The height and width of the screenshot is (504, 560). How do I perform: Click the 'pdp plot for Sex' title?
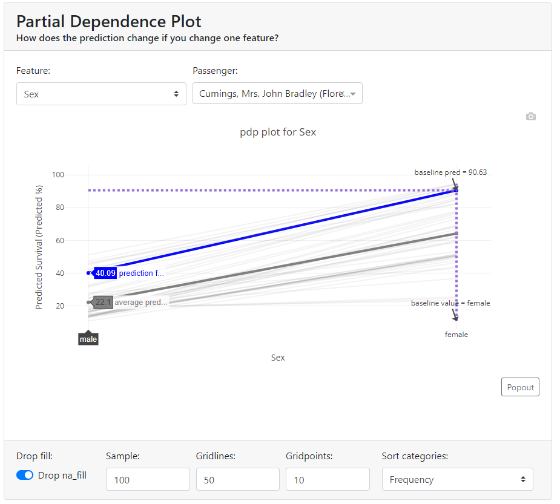(x=278, y=132)
